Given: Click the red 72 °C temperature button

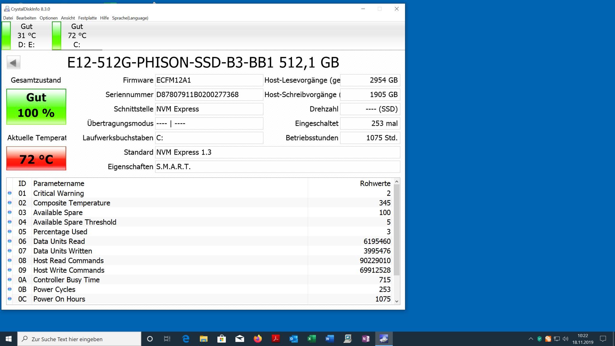Looking at the screenshot, I should [x=36, y=159].
